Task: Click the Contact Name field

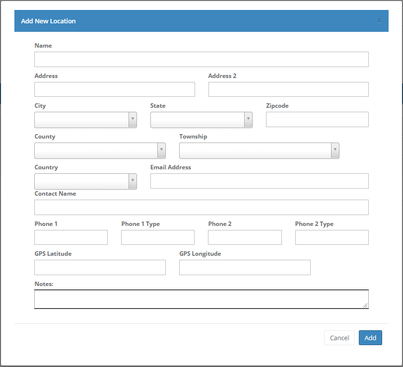Action: point(201,207)
